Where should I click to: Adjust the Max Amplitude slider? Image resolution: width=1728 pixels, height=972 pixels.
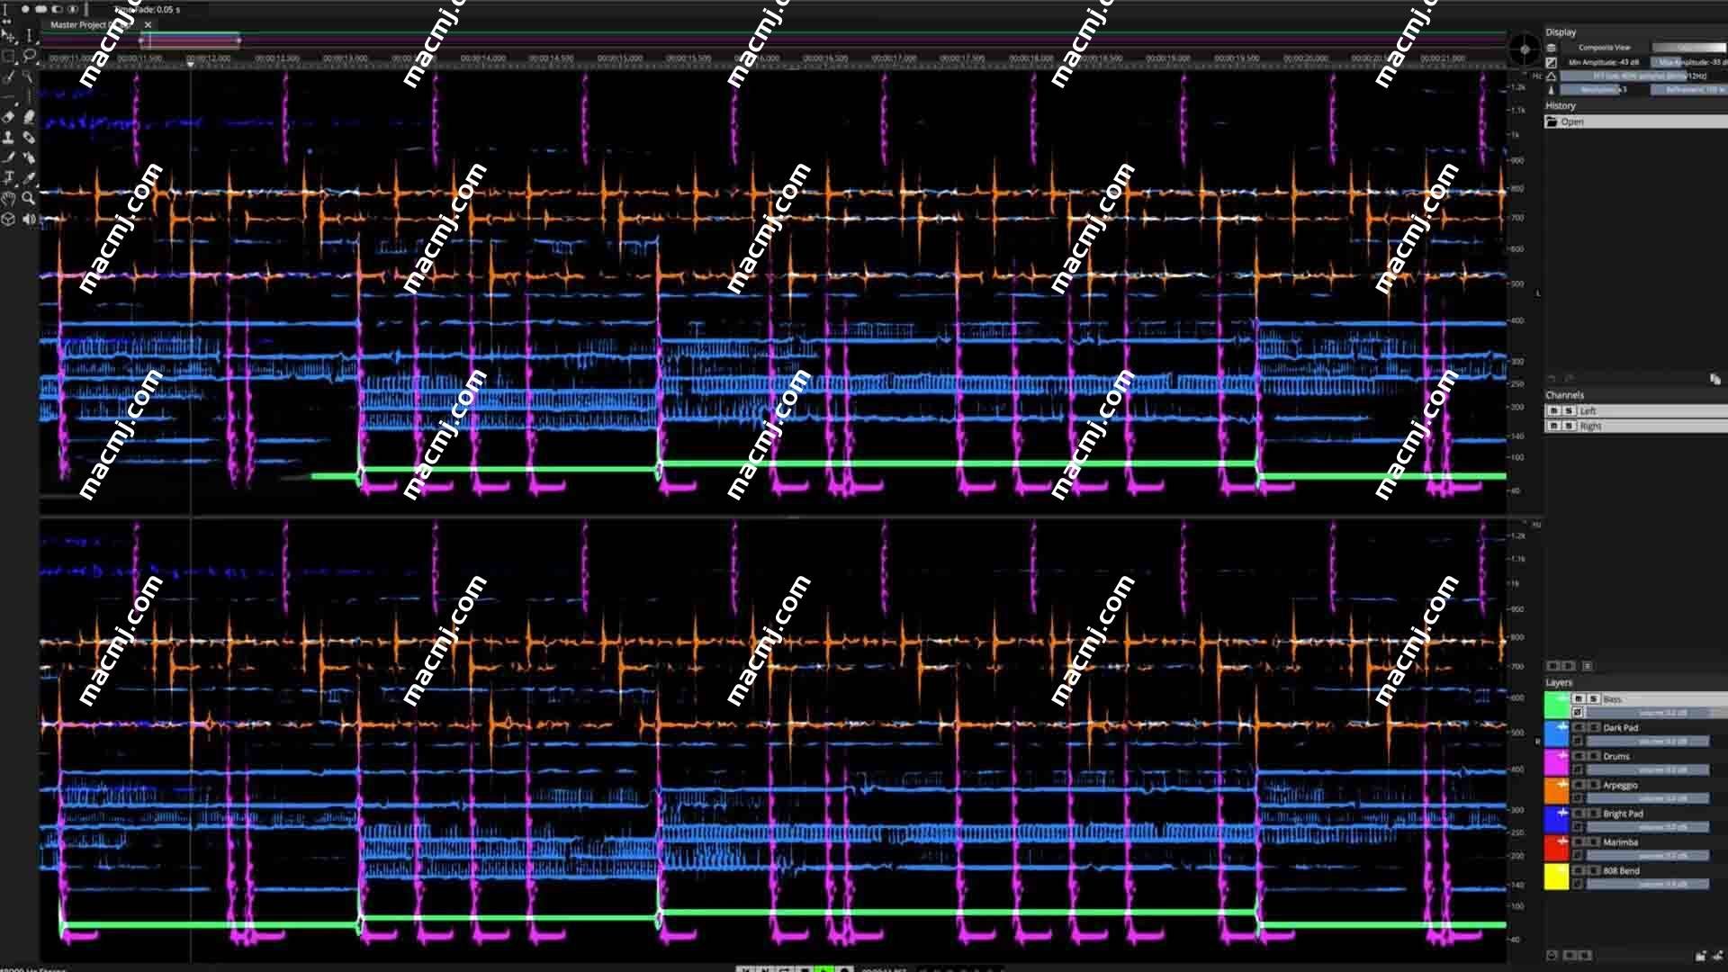coord(1689,62)
